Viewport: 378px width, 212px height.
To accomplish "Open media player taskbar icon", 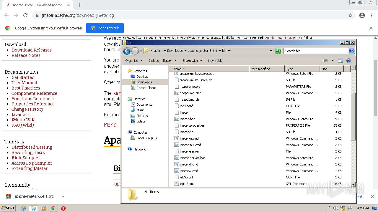I will click(43, 208).
